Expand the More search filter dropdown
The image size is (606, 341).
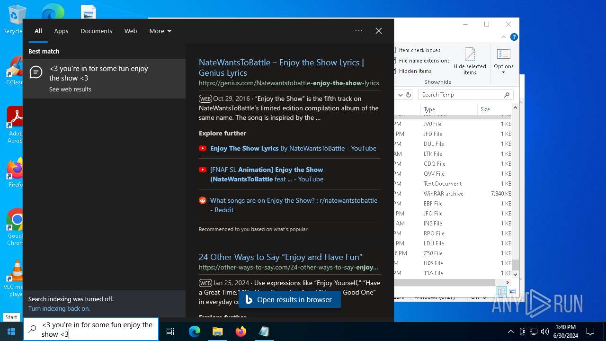point(160,31)
